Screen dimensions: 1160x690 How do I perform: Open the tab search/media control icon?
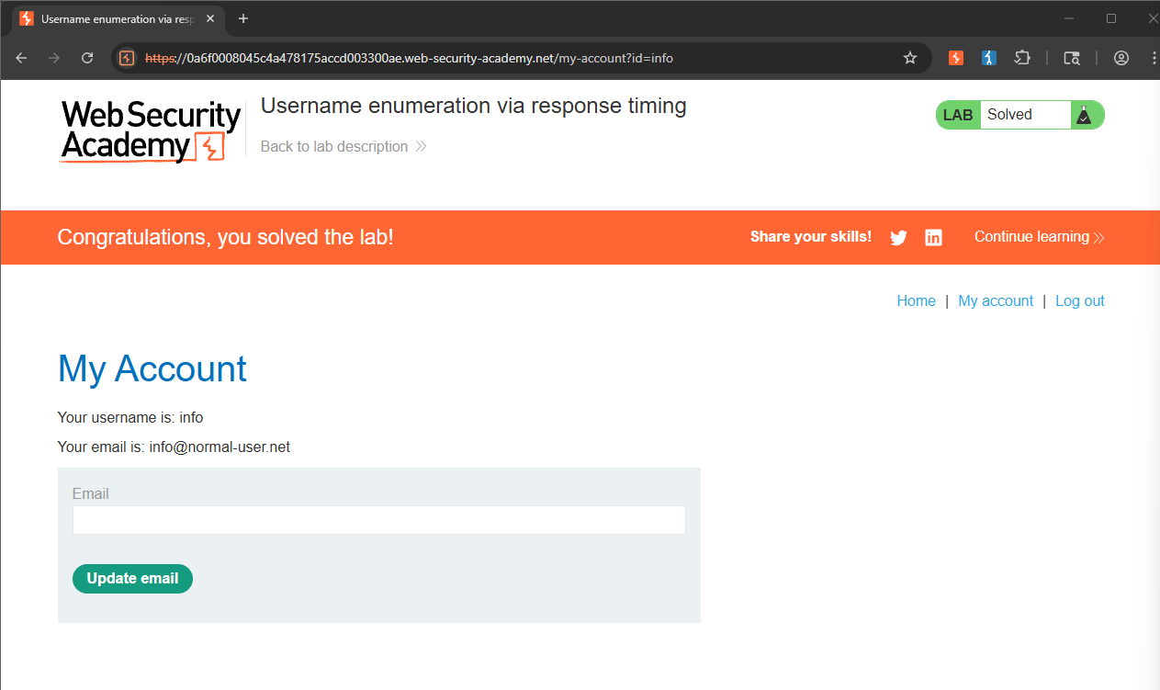[1072, 58]
